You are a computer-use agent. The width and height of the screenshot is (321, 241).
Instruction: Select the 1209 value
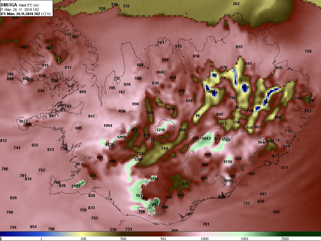[138, 159]
